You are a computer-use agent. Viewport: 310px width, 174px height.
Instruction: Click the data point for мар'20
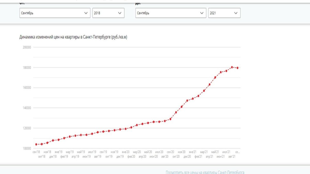pos(137,125)
